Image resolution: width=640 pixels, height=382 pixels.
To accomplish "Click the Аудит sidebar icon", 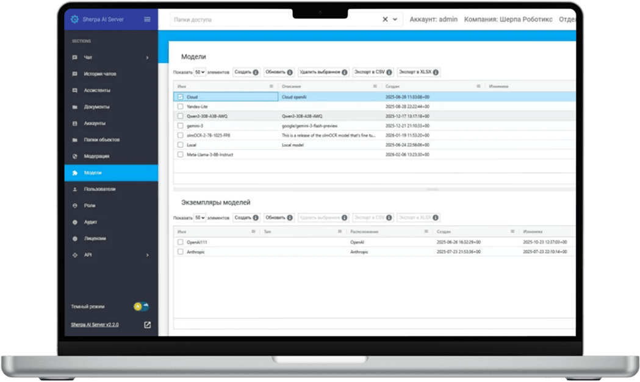I will 74,222.
